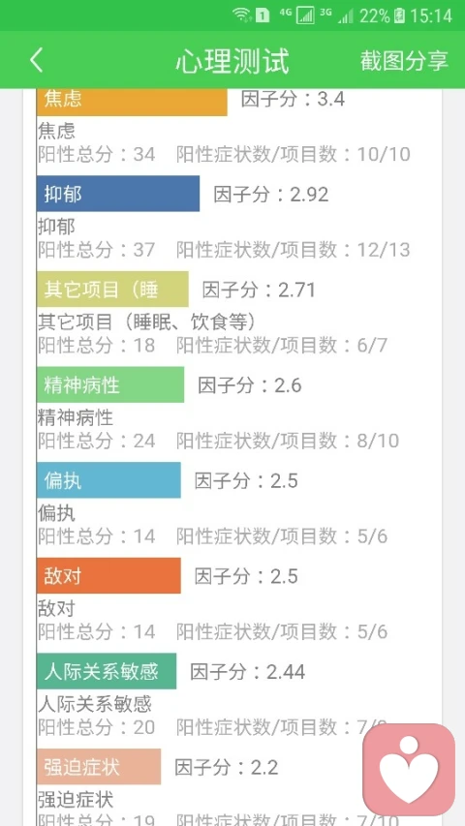Image resolution: width=465 pixels, height=826 pixels.
Task: Tap the 其它项目（睡眠、饮食等）description label
Action: pos(146,321)
